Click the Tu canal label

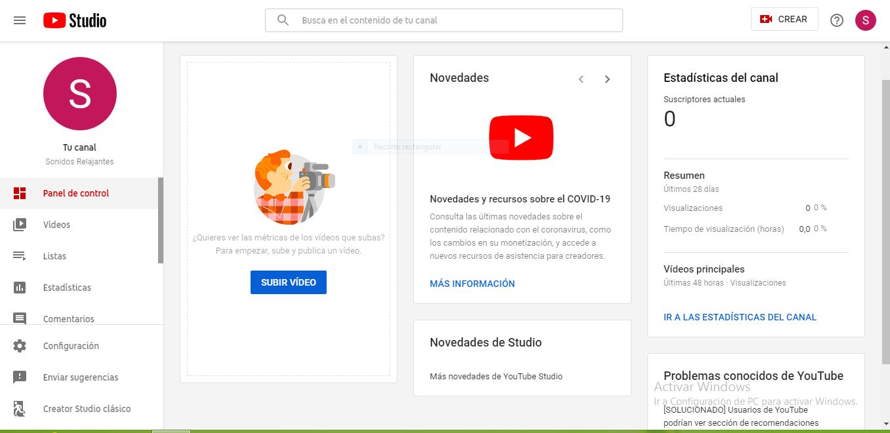coord(79,147)
